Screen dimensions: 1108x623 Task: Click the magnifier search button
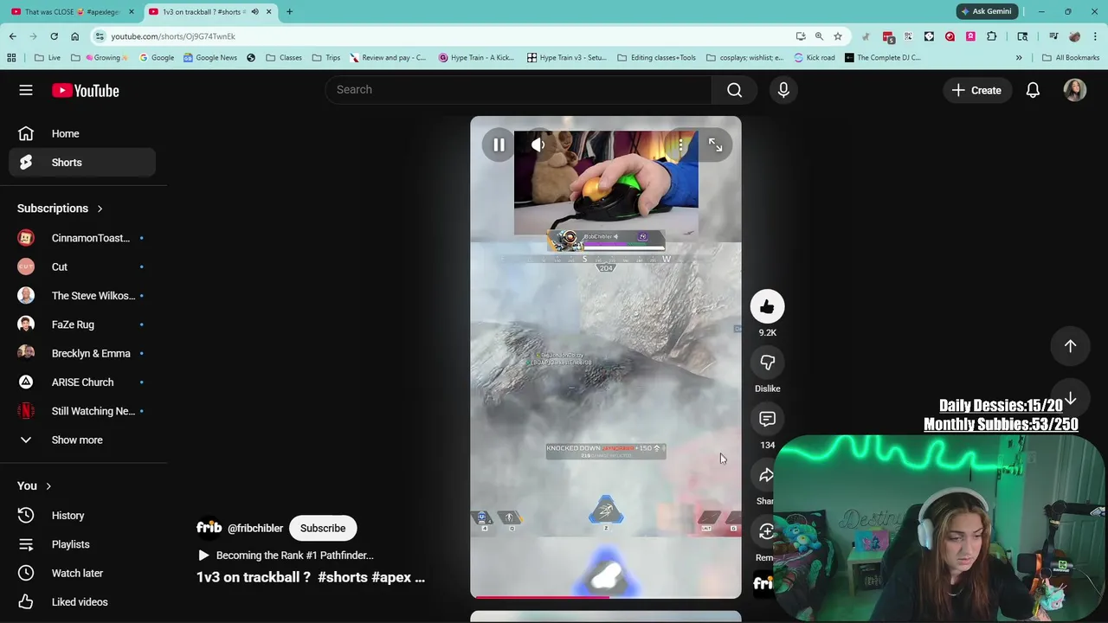[734, 89]
